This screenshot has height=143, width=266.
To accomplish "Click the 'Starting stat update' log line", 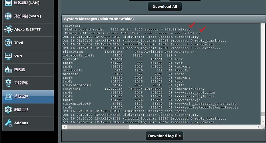I will click(x=125, y=111).
